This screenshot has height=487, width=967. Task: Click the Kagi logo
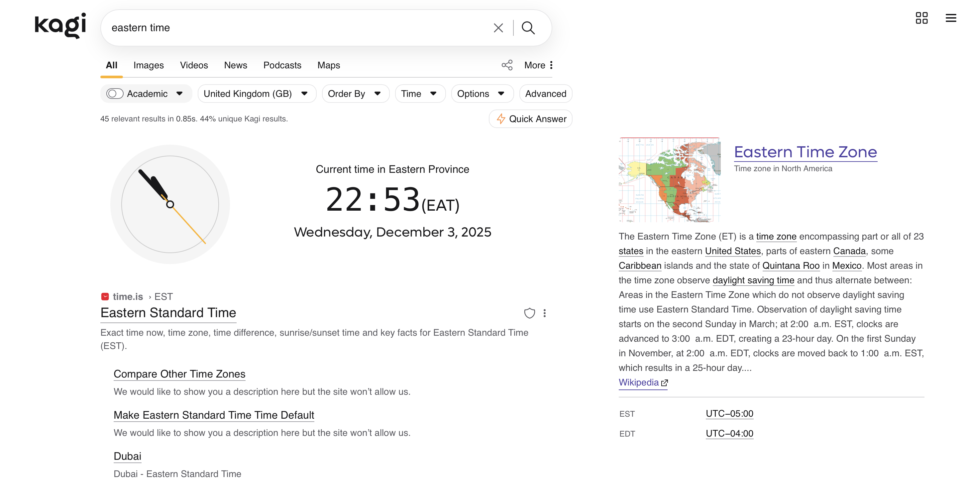[60, 26]
